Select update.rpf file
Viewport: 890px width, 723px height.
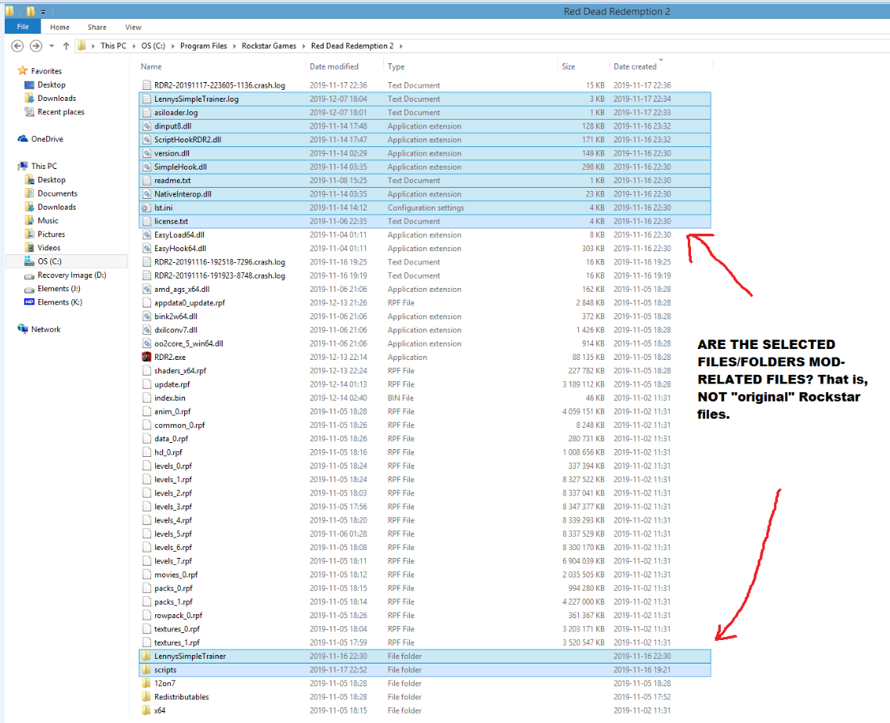point(425,384)
